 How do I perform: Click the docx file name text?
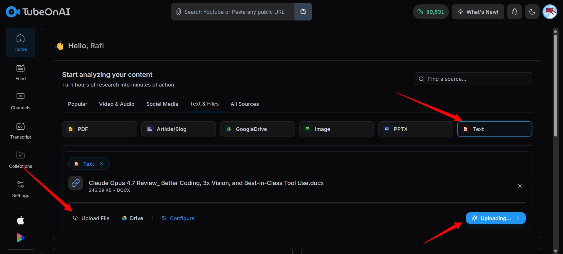point(206,183)
